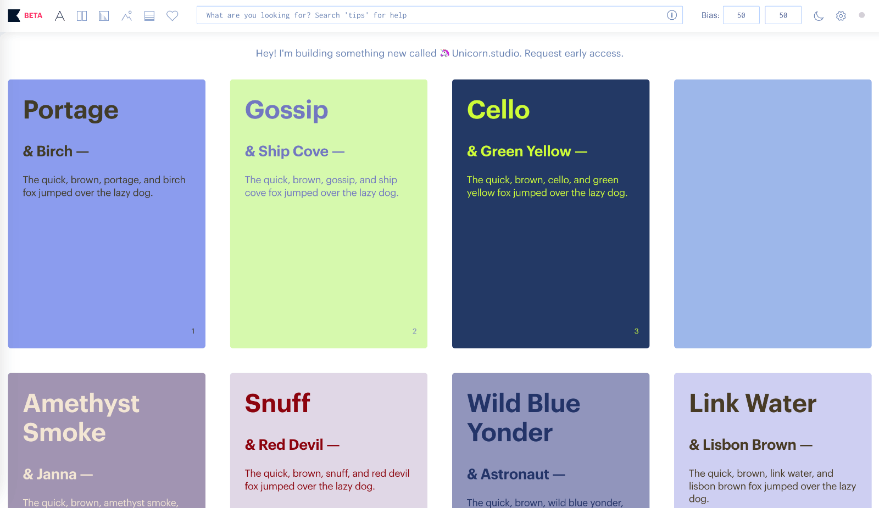The width and height of the screenshot is (879, 508).
Task: Click the info icon in search bar
Action: [671, 15]
